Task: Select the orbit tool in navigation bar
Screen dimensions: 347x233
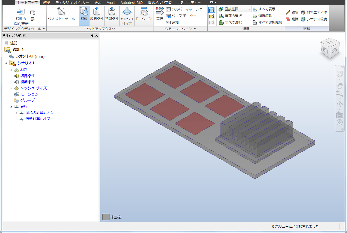Action: pos(339,104)
